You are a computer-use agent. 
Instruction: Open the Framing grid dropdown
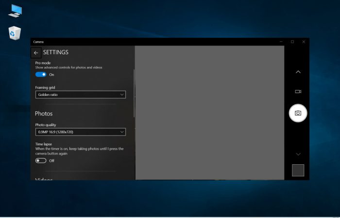pos(81,94)
